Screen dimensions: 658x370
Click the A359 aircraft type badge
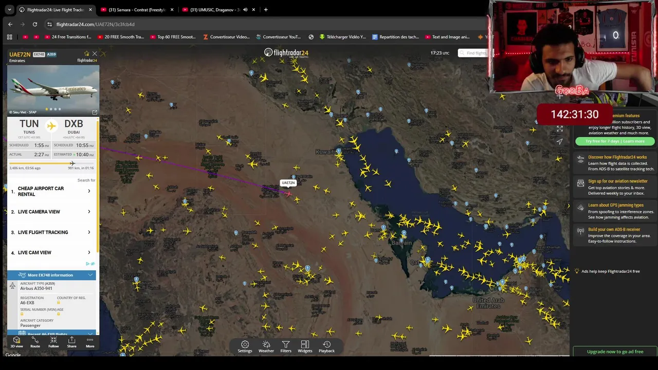pos(51,54)
